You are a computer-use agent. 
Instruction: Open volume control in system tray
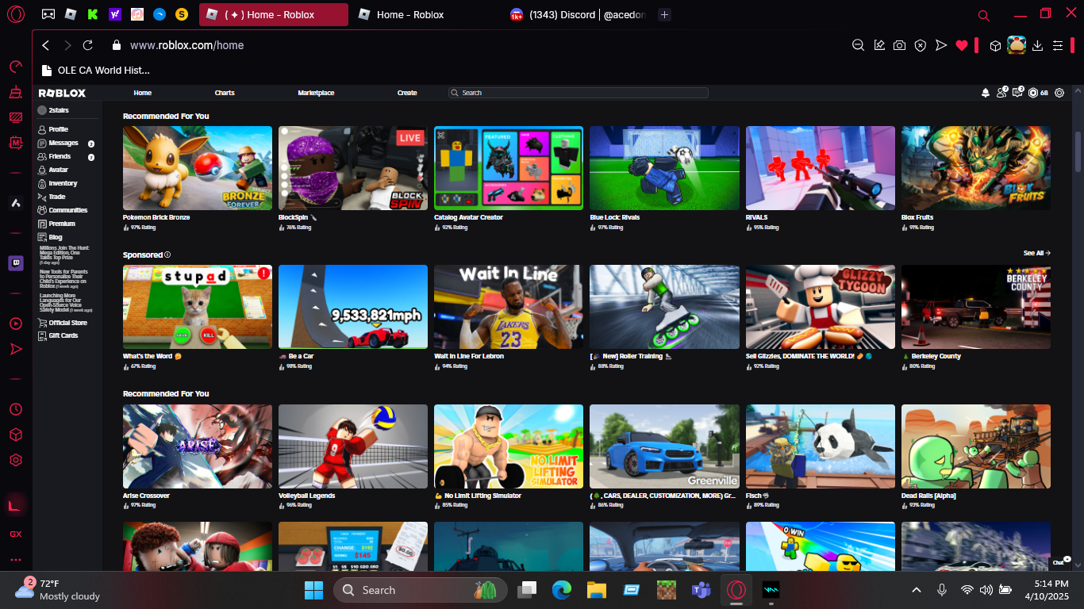click(x=986, y=590)
